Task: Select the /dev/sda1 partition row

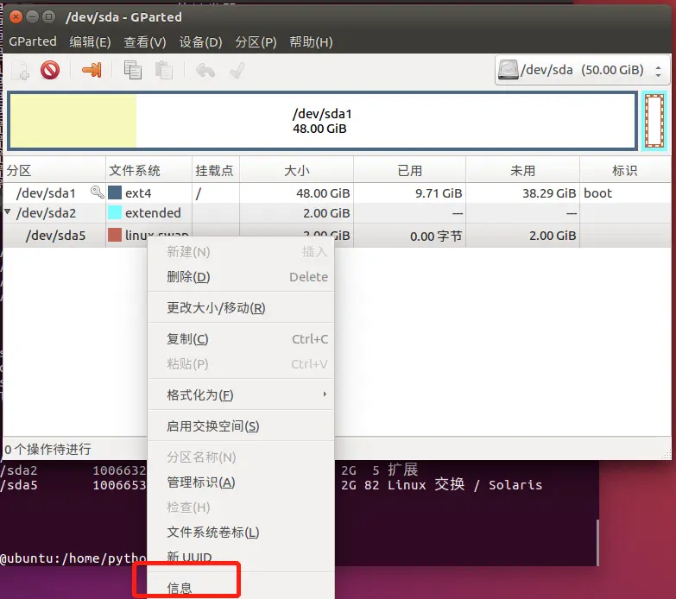Action: click(x=337, y=192)
